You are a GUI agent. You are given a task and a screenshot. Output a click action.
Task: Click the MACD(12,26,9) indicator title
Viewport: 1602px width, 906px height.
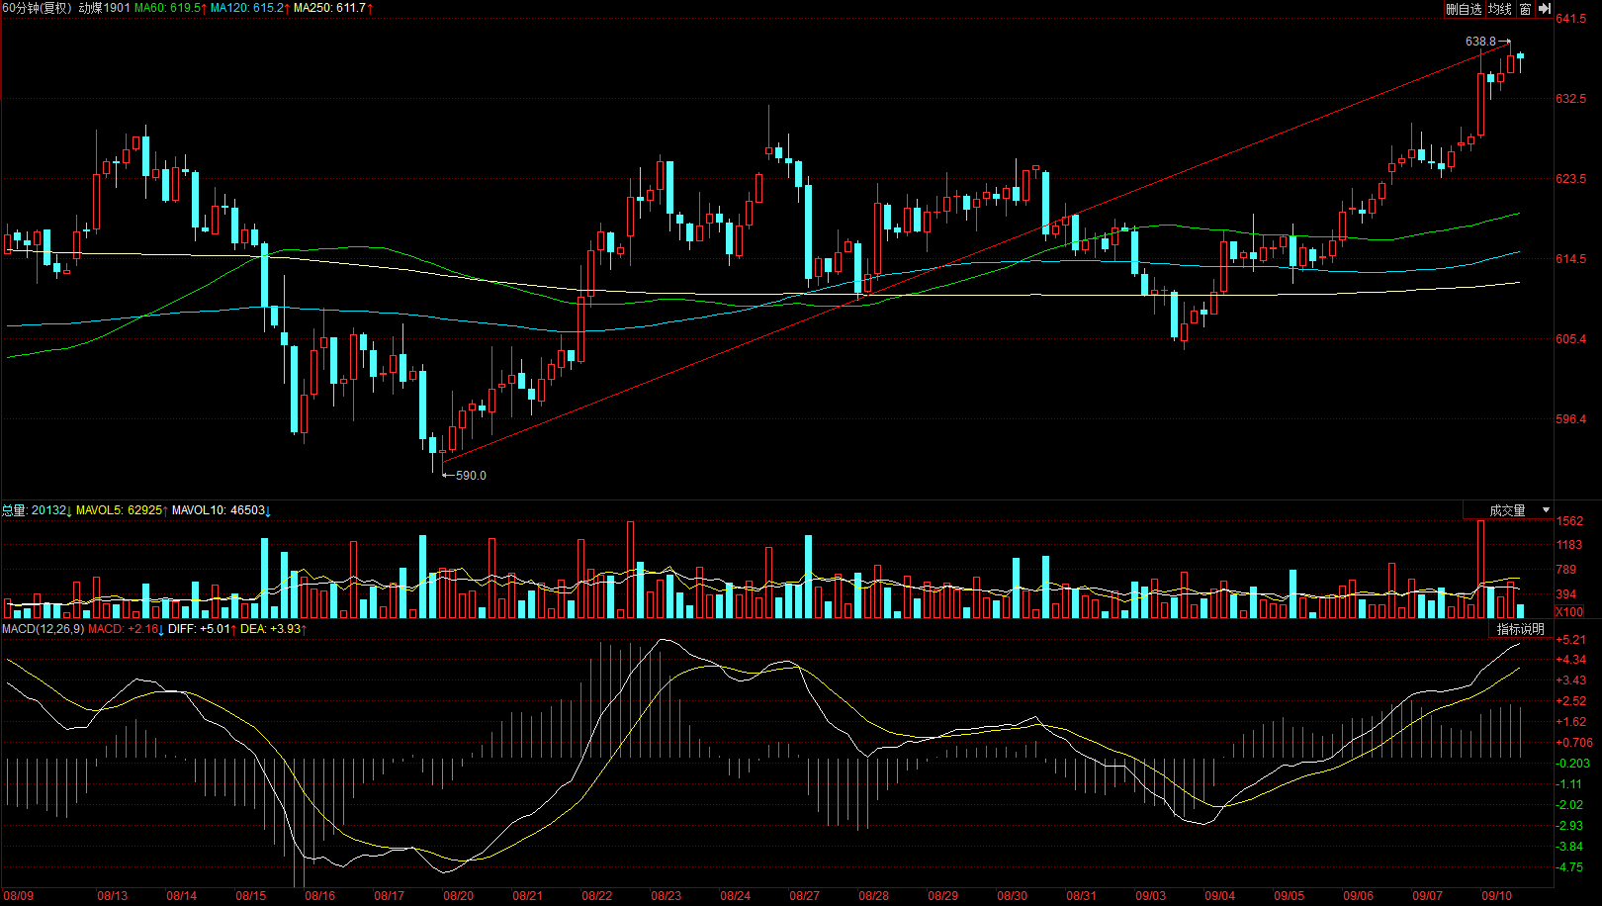(x=43, y=629)
